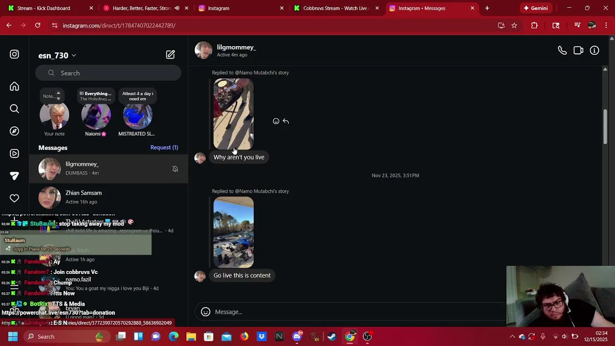Click 'Why aren't you live' message

pyautogui.click(x=239, y=157)
